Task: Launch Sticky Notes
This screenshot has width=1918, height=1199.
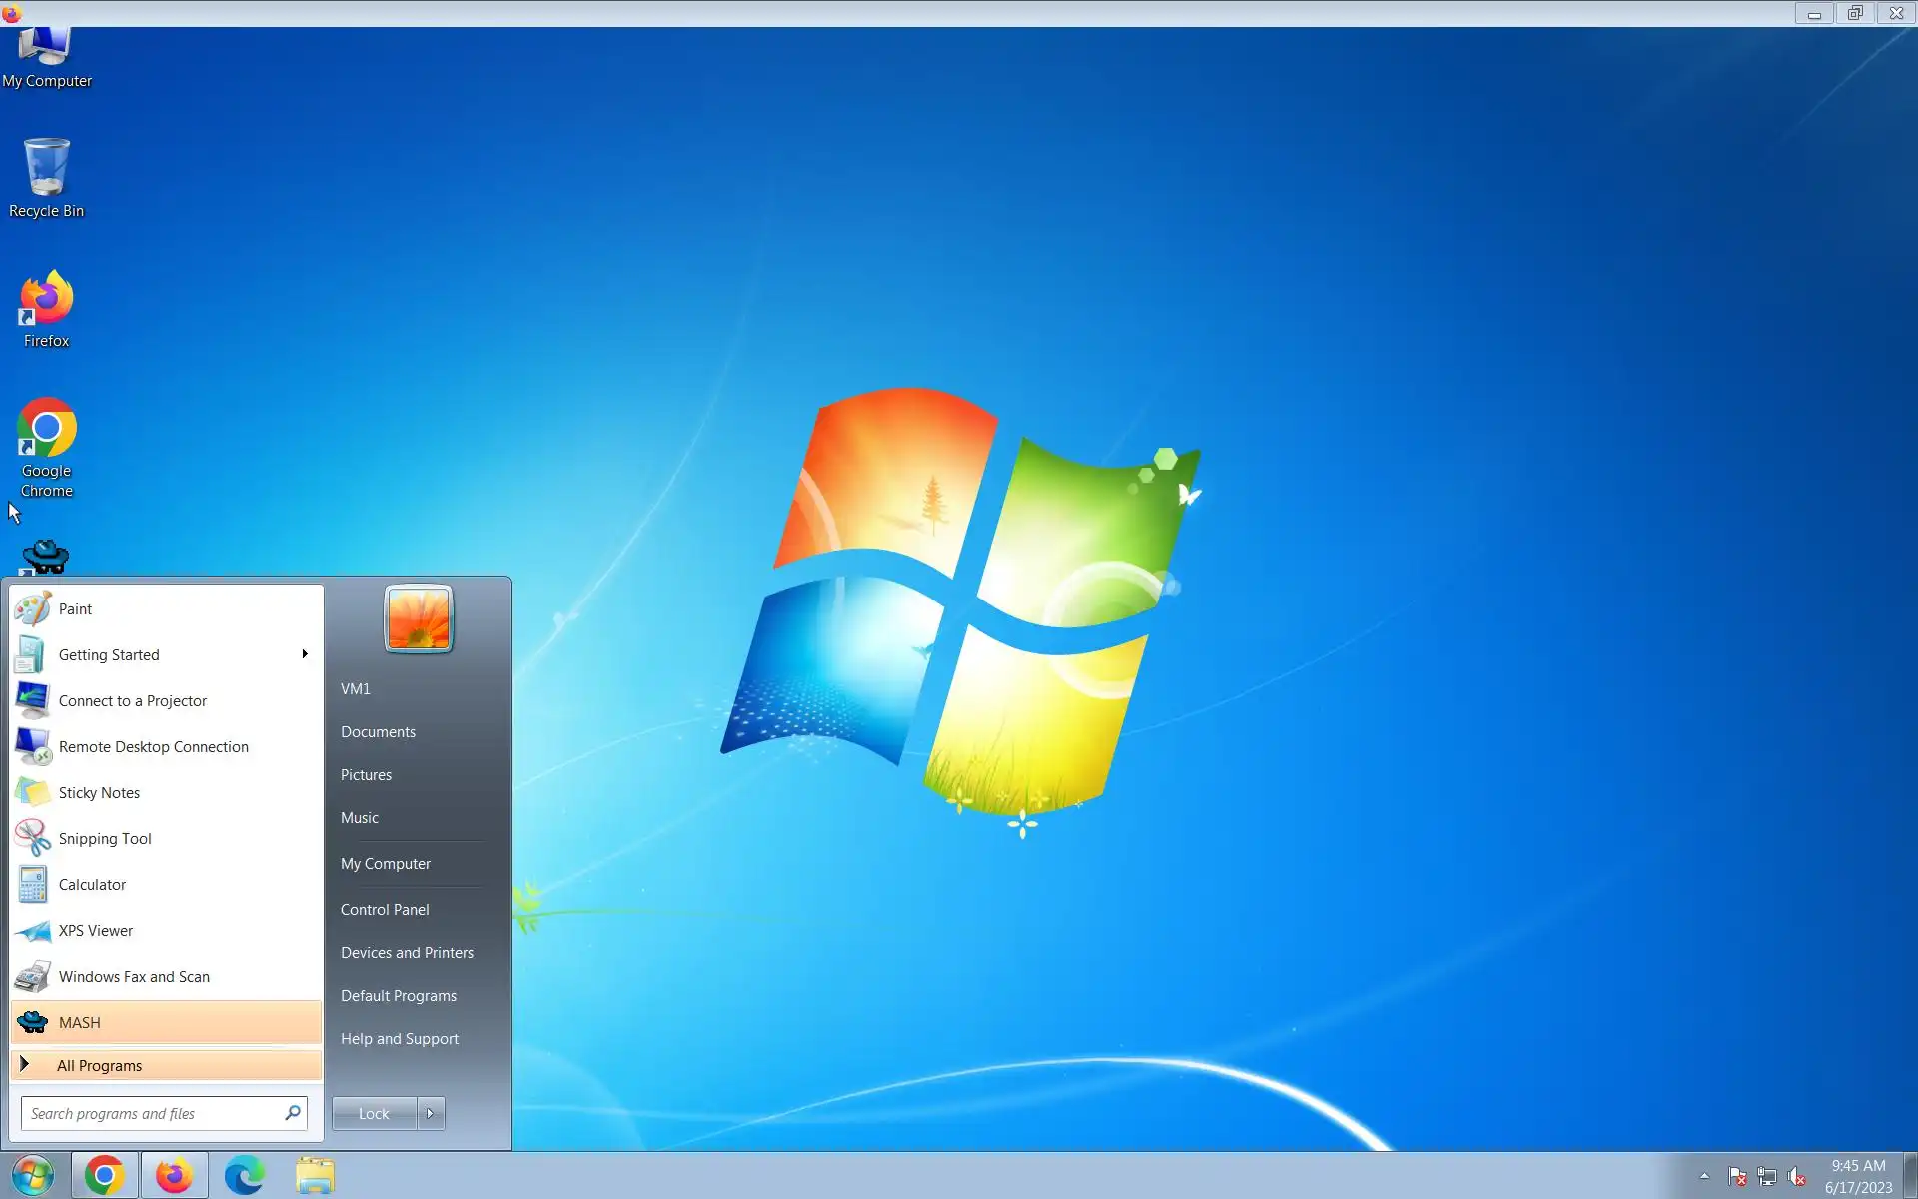Action: pos(99,793)
